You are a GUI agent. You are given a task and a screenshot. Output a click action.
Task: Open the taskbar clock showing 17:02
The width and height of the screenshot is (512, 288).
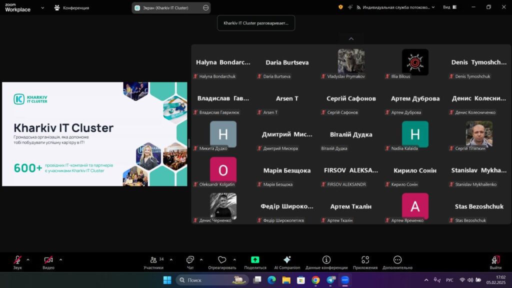(495, 280)
